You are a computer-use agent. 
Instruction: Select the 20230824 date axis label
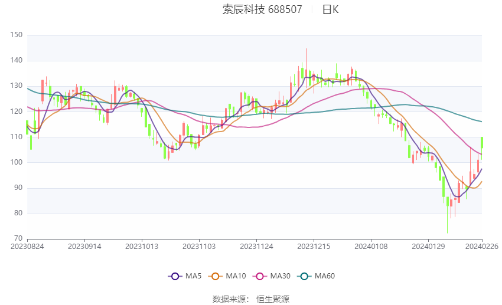pyautogui.click(x=27, y=247)
